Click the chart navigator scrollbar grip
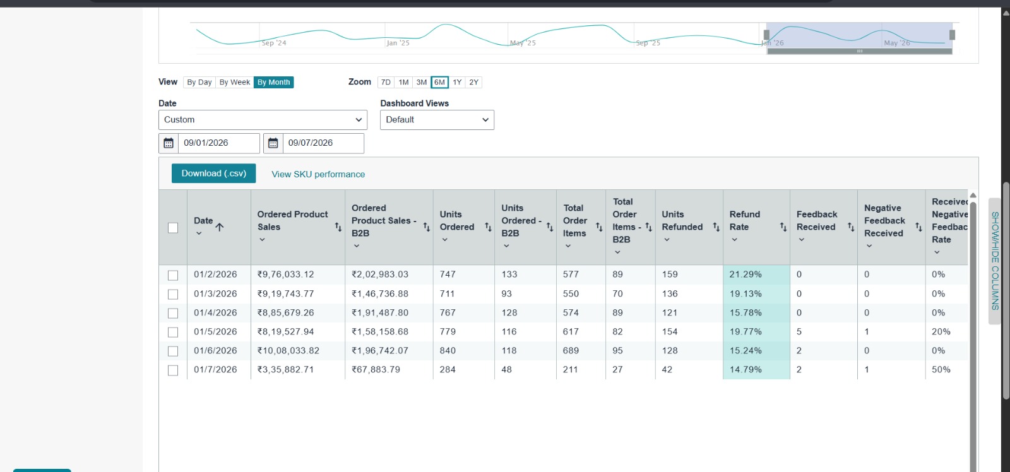 (860, 51)
